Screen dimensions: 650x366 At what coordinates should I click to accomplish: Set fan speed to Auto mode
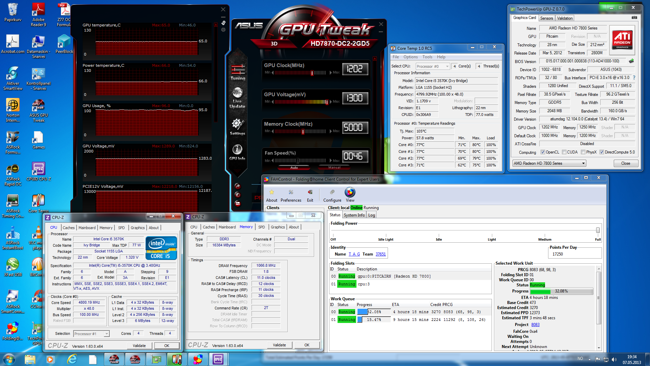click(294, 167)
